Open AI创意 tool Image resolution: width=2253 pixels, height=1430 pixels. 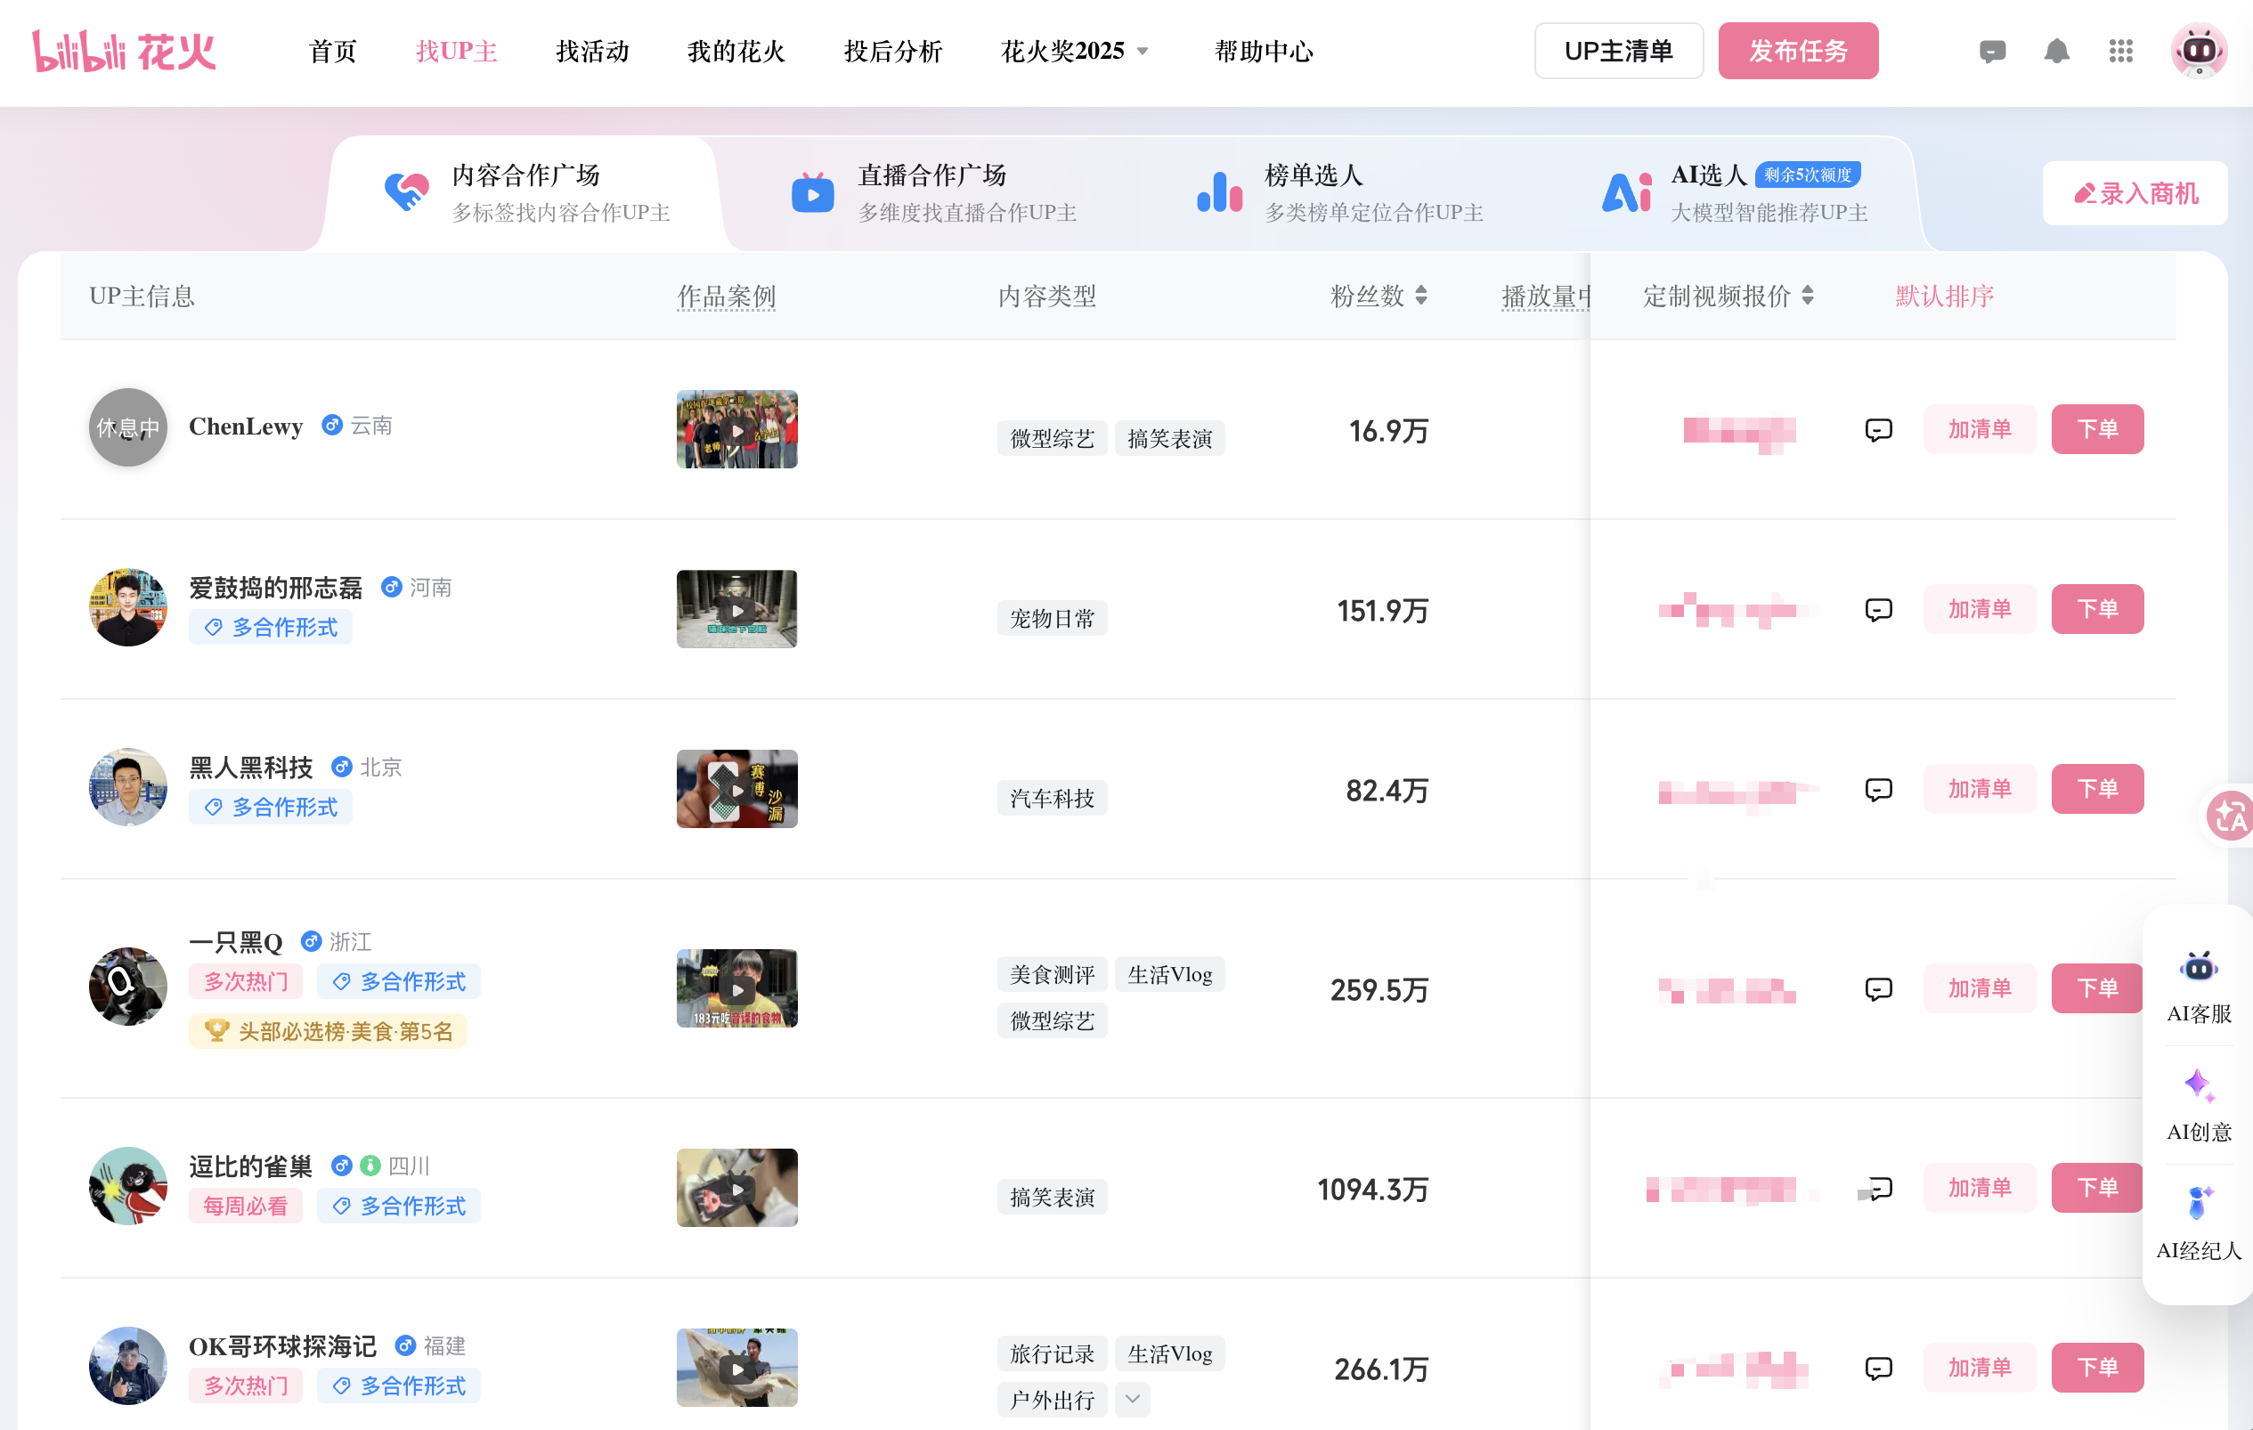tap(2199, 1106)
